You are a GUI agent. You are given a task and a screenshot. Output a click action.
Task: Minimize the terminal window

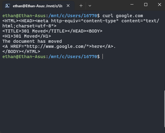(132, 5)
